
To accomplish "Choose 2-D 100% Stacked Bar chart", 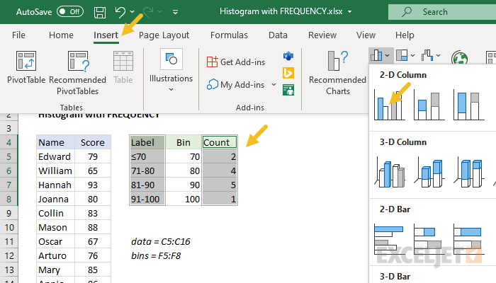I will coord(469,239).
